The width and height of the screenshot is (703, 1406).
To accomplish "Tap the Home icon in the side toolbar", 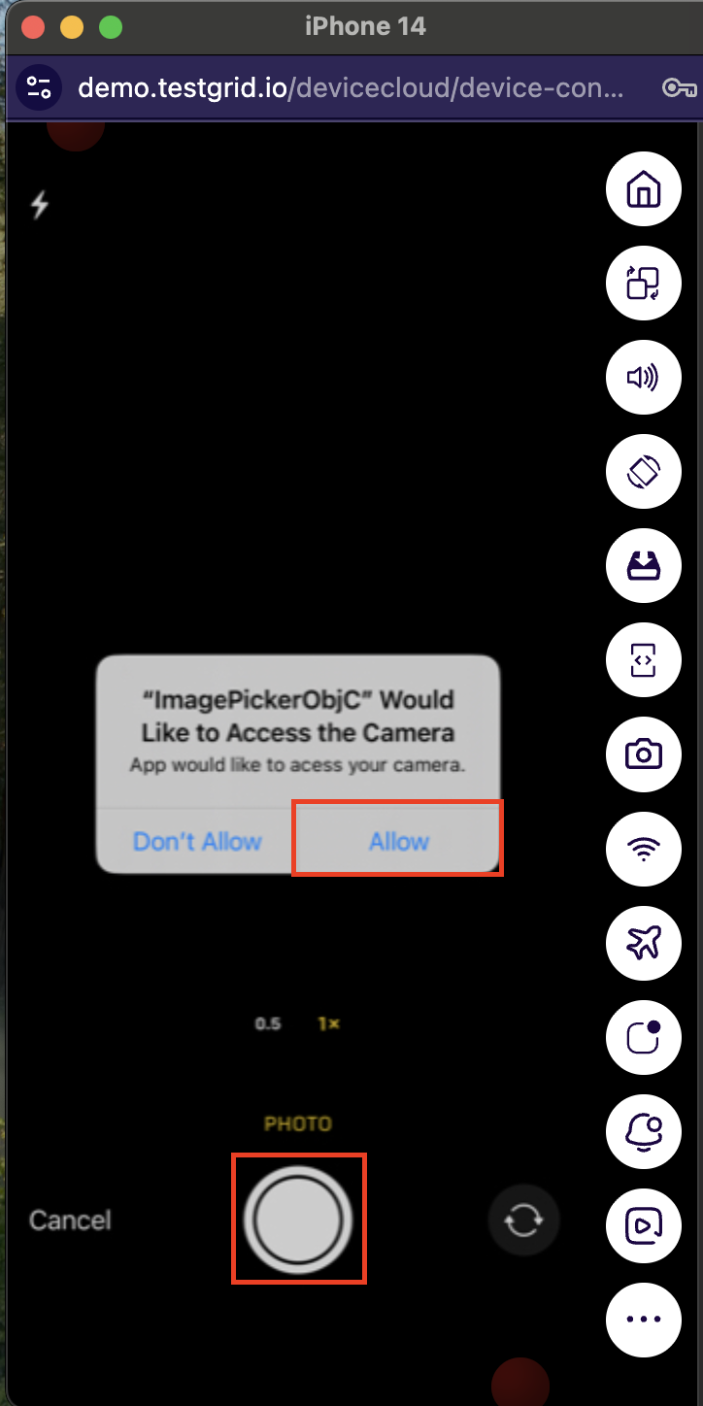I will [x=644, y=189].
